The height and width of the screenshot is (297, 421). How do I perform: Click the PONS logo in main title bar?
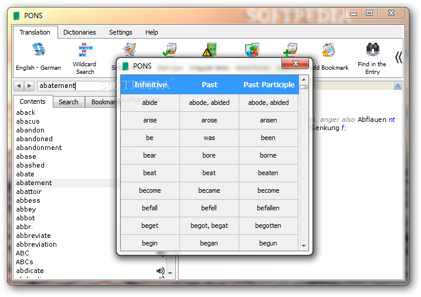16,16
